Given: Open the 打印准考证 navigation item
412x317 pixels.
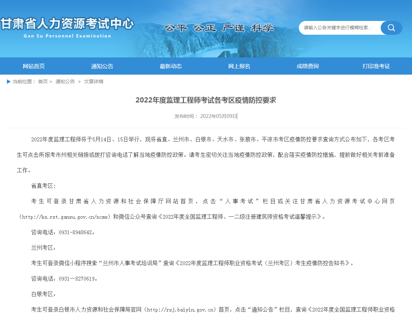Looking at the screenshot, I should tap(376, 66).
